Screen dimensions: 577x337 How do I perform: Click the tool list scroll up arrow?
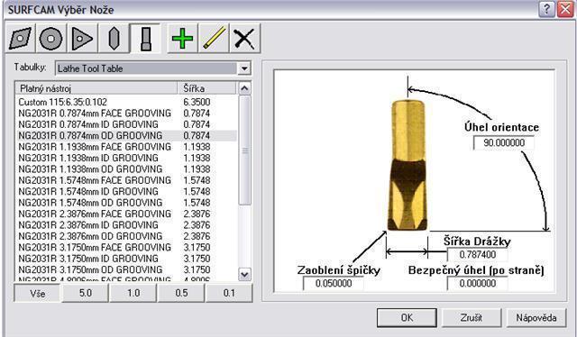pyautogui.click(x=244, y=88)
